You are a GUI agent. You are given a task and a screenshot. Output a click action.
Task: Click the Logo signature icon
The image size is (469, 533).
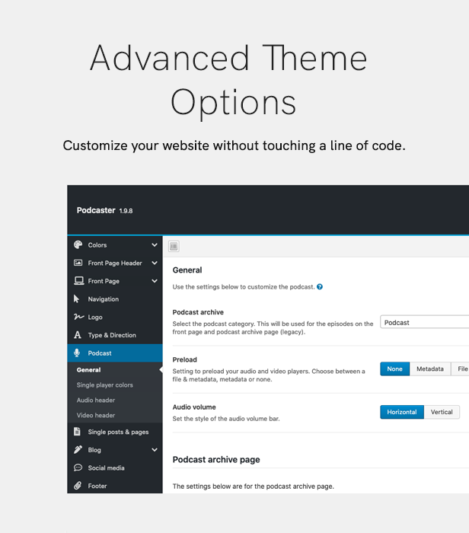click(79, 317)
